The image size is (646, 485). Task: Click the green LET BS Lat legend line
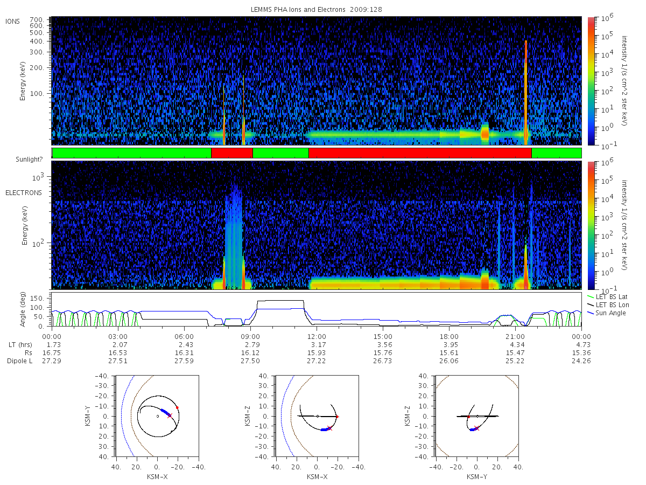pos(591,297)
